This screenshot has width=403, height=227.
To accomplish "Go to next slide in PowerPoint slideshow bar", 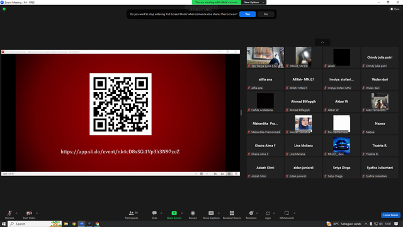I will click(x=207, y=174).
